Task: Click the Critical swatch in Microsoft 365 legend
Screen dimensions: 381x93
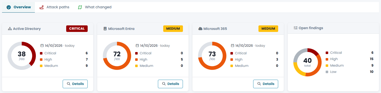Action: pyautogui.click(x=232, y=53)
